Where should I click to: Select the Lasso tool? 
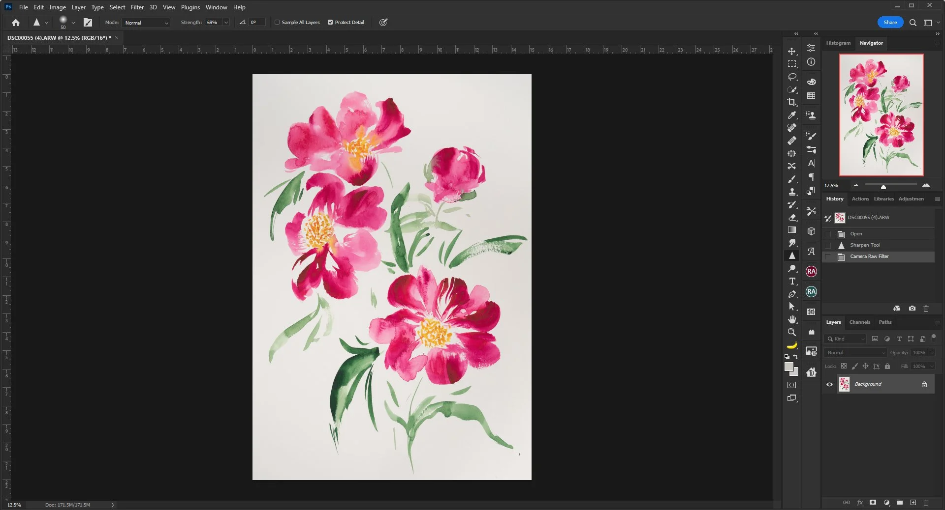coord(791,77)
